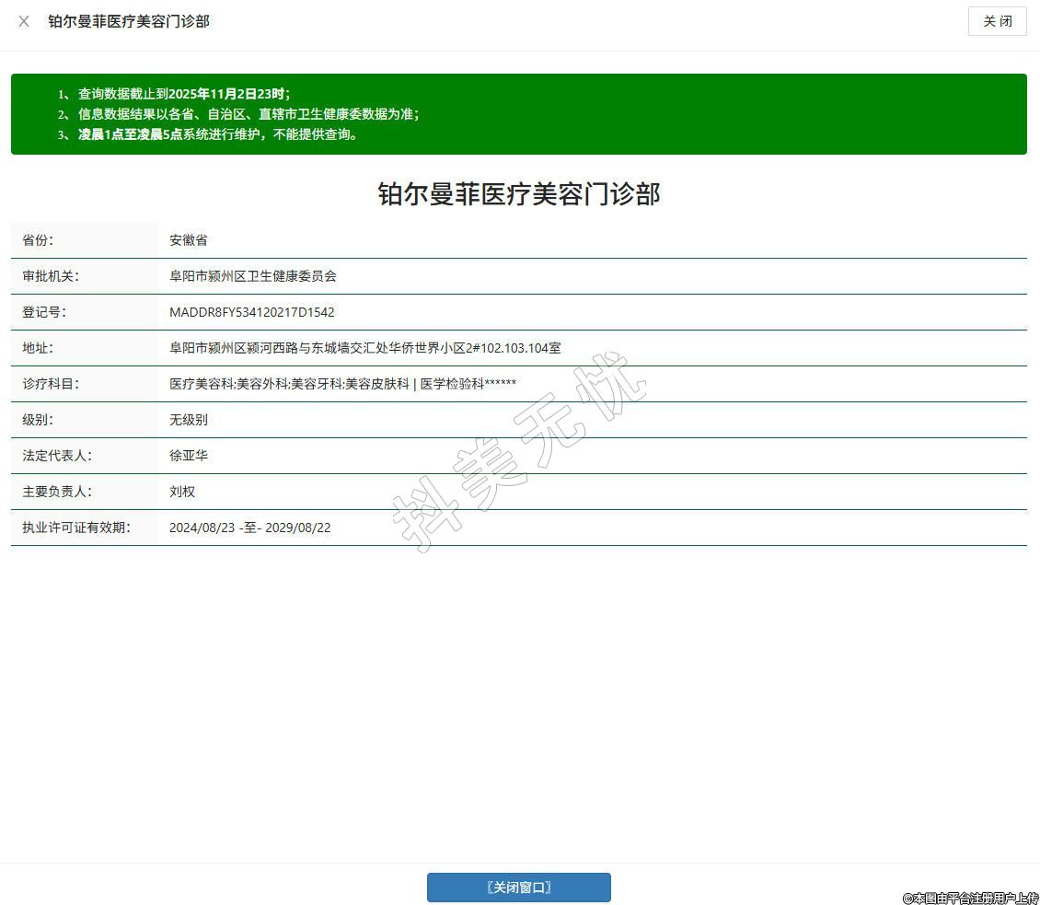Select legal representative name 徐亚华
1040x905 pixels.
click(189, 456)
